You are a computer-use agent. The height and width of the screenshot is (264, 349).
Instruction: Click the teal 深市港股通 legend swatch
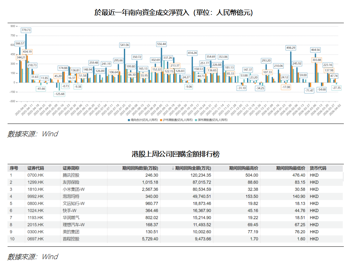pyautogui.click(x=196, y=120)
